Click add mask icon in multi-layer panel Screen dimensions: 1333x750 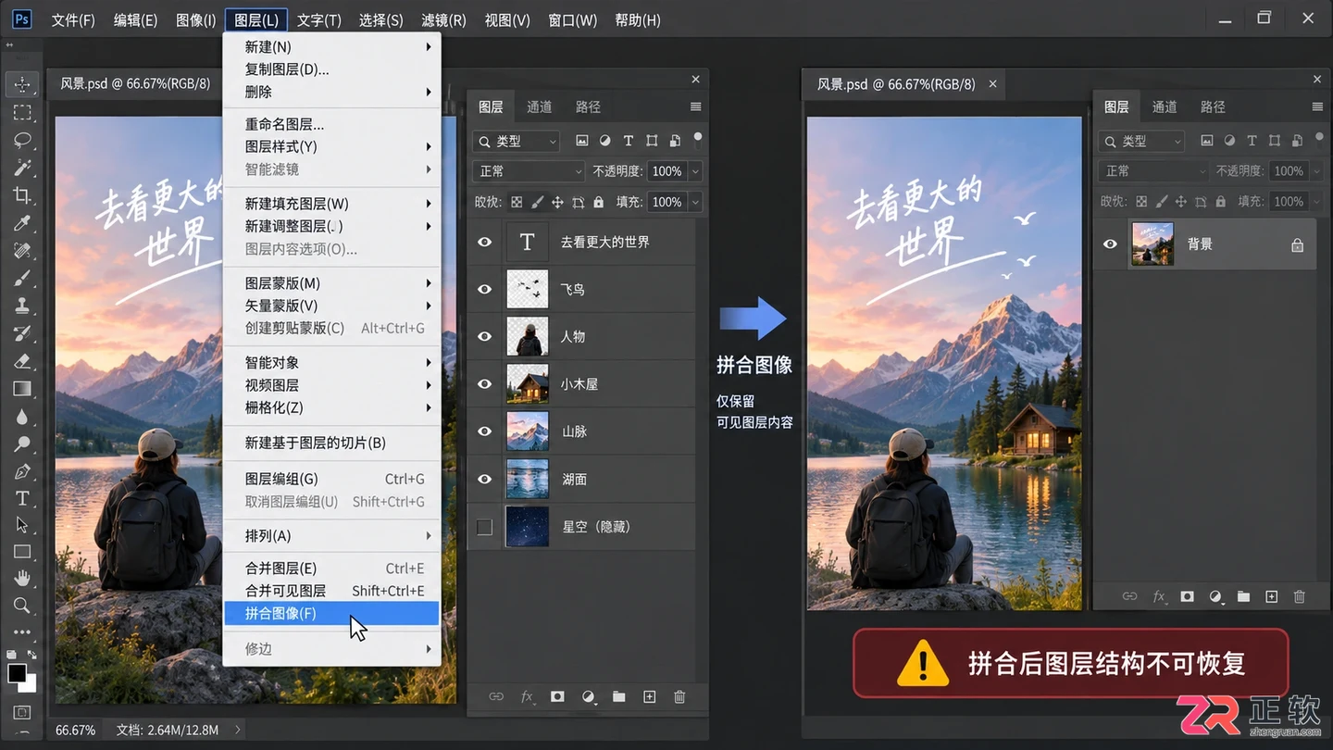click(557, 697)
